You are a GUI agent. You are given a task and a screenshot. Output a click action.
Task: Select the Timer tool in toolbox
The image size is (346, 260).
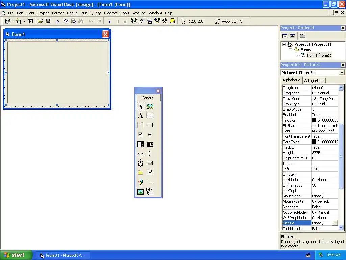click(140, 163)
